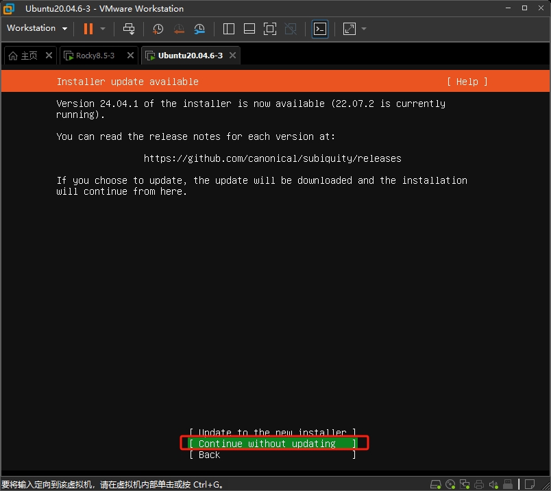Toggle the thumbnail bar view
This screenshot has height=491, width=551.
tap(249, 29)
